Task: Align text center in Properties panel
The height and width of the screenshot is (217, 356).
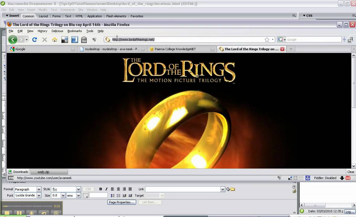Action: (x=118, y=189)
